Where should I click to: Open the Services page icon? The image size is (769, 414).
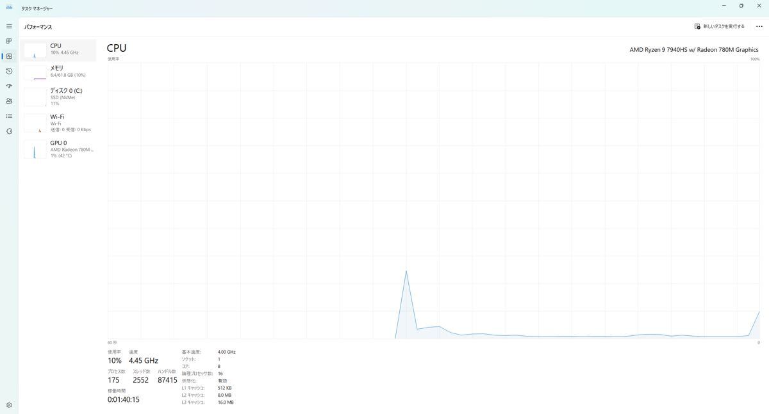click(x=9, y=131)
